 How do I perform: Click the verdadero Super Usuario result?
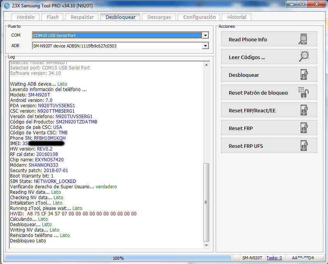pos(106,186)
